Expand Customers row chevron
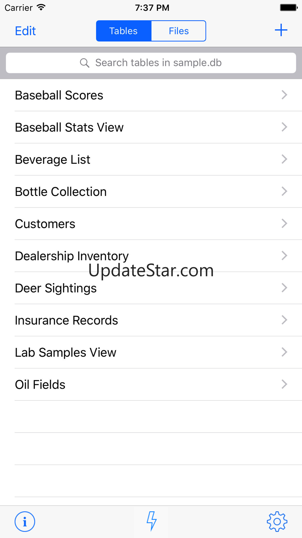Viewport: 302px width, 538px height. pyautogui.click(x=284, y=224)
